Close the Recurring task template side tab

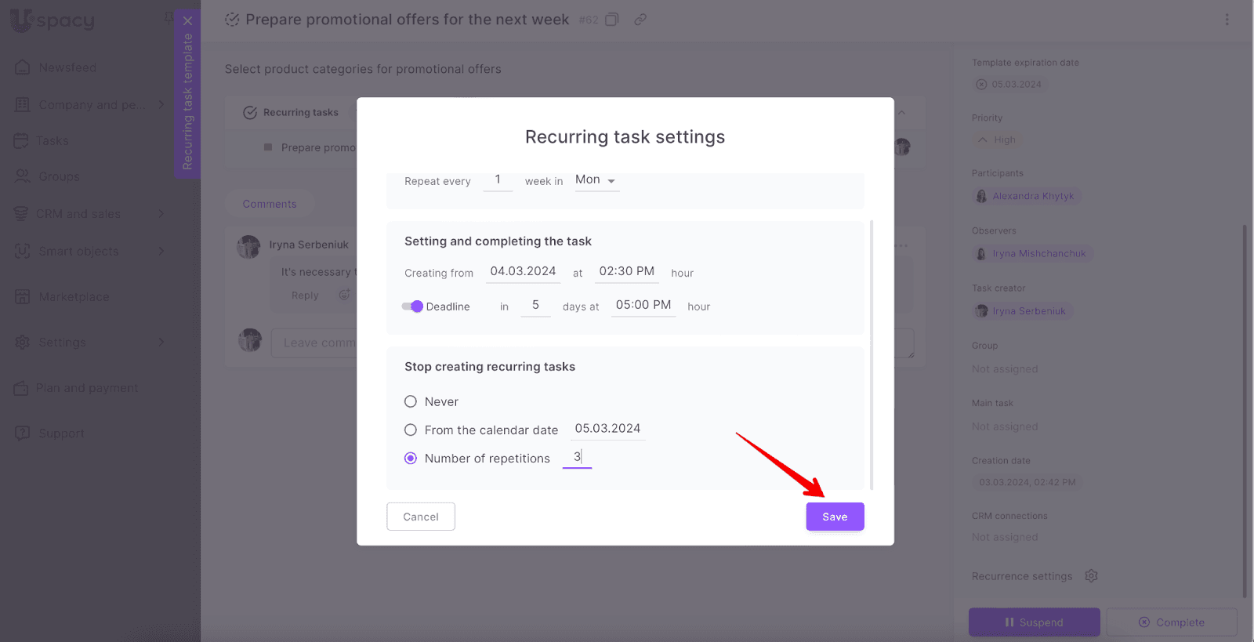tap(187, 21)
